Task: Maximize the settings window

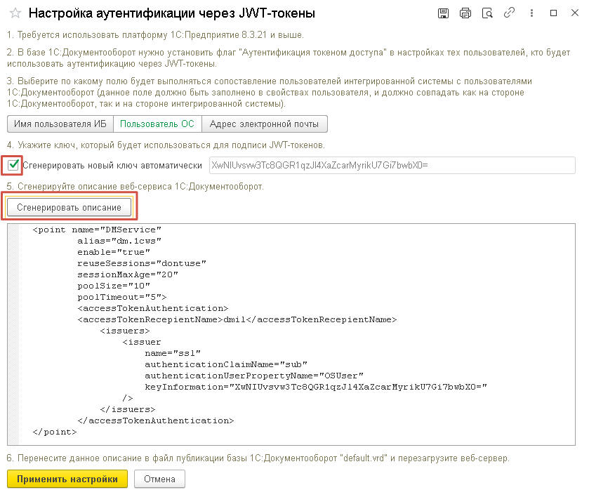Action: (553, 13)
